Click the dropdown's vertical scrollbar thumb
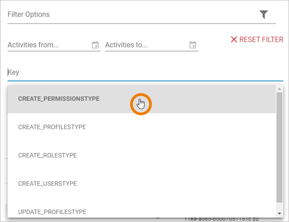This screenshot has height=222, width=289. point(279,146)
